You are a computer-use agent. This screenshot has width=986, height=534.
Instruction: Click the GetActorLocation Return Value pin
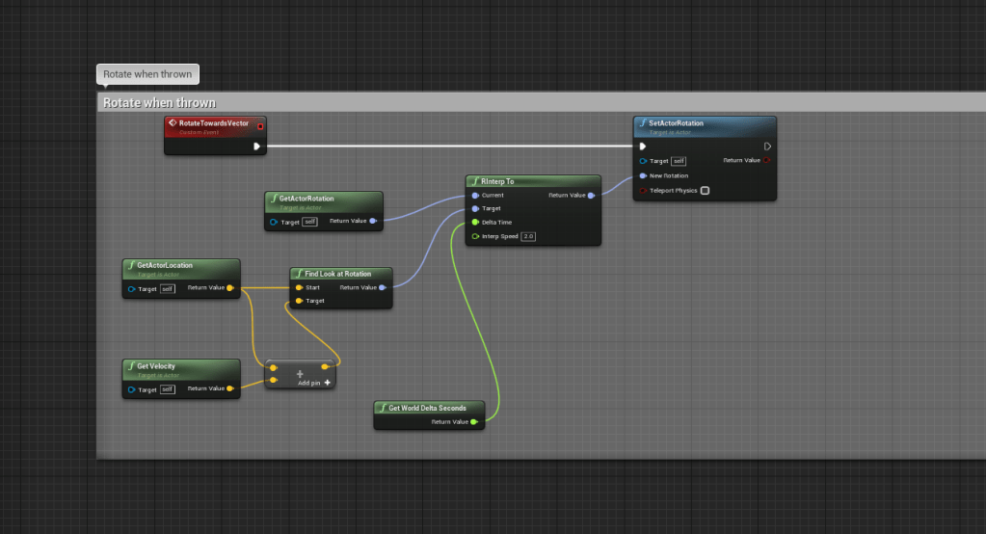230,287
